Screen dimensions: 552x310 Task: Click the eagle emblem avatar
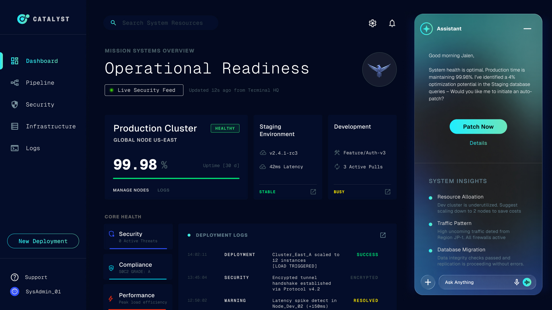tap(379, 69)
